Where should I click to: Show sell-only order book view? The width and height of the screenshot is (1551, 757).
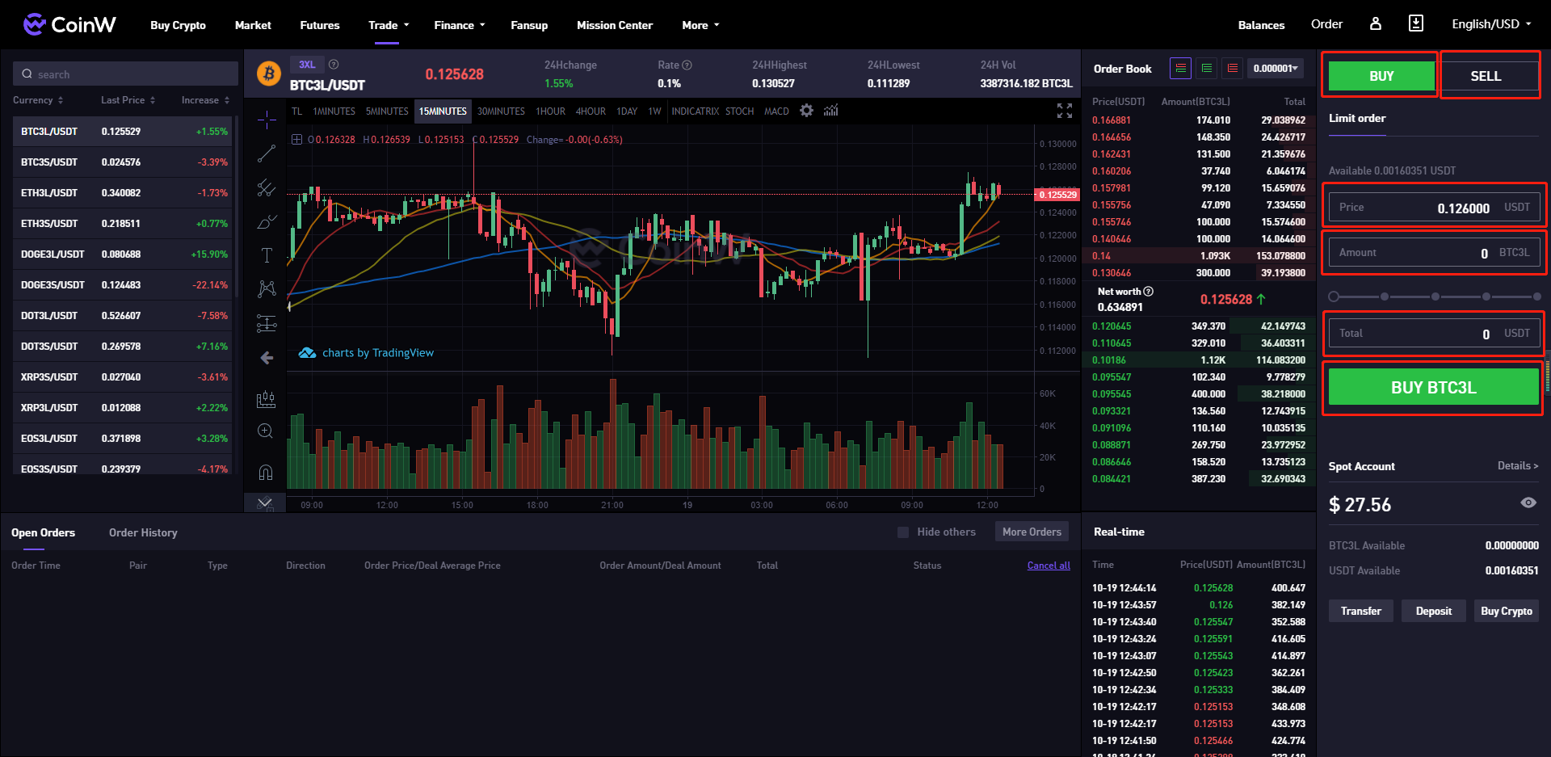[1232, 69]
